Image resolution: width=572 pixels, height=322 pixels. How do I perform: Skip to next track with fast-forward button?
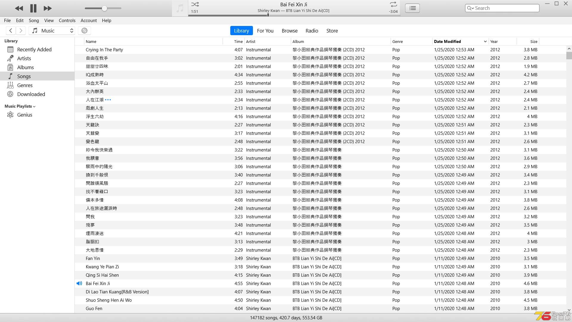[48, 8]
